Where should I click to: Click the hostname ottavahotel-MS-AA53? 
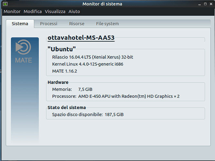coord(81,38)
